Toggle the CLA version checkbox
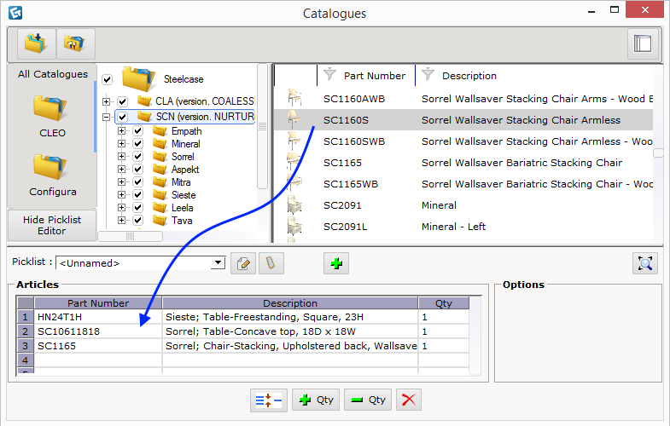Viewport: 670px width, 426px height. [122, 101]
